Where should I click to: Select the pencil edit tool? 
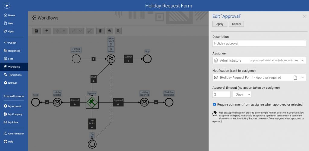(90, 31)
